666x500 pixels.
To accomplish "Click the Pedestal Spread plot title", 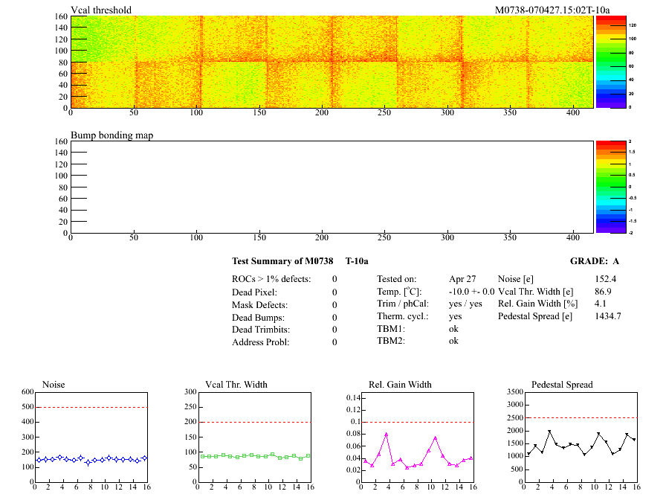I will click(562, 385).
